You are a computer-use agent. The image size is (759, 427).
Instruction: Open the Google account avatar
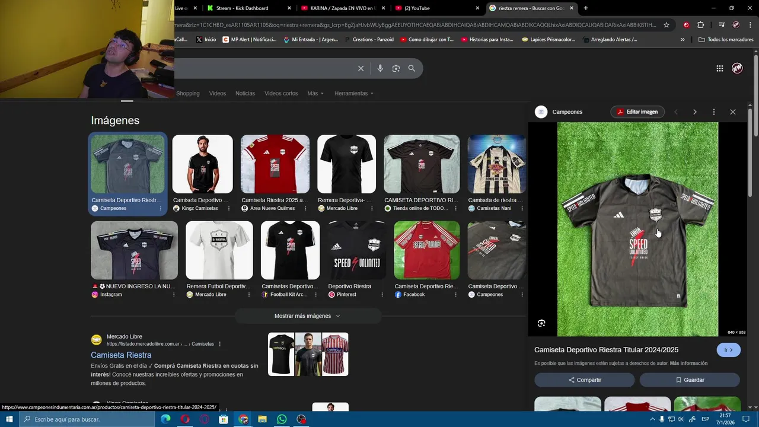point(737,68)
